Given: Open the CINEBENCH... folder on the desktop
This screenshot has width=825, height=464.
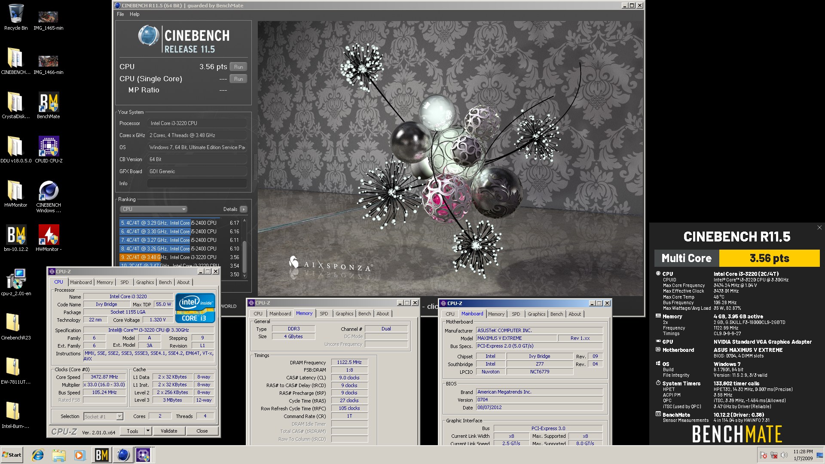Looking at the screenshot, I should pos(16,61).
